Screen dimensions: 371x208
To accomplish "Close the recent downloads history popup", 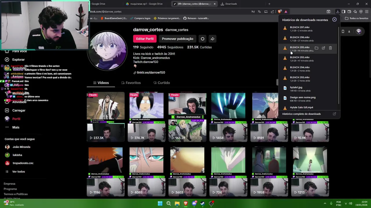I will 334,20.
